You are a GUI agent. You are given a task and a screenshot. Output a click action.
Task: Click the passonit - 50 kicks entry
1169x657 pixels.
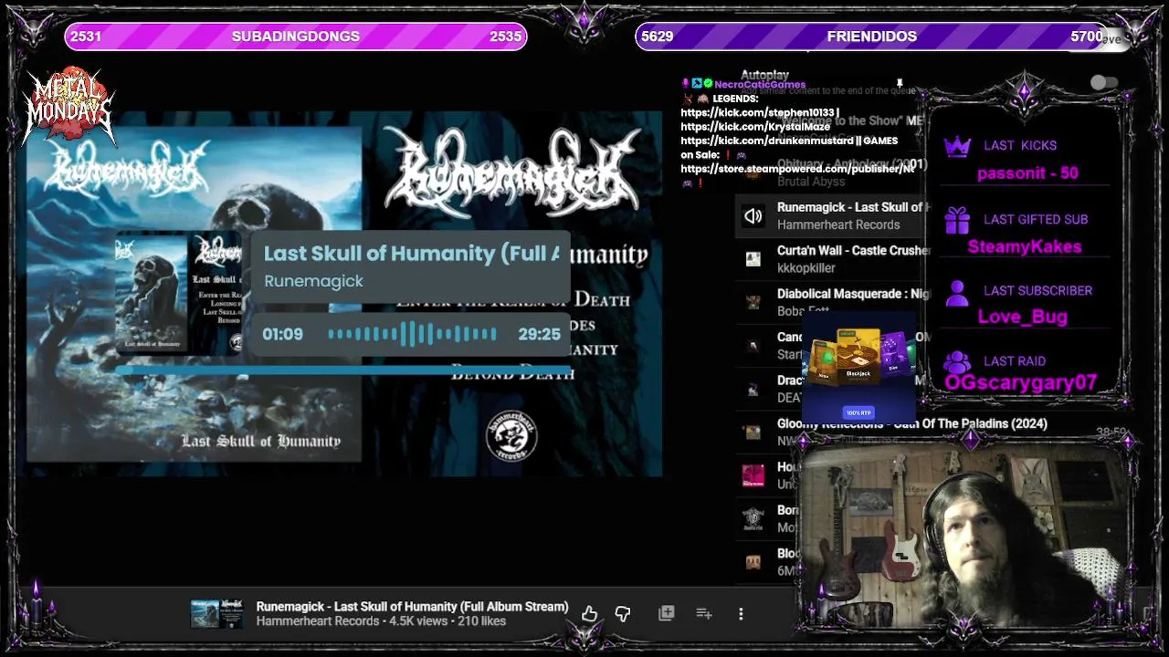point(1027,173)
